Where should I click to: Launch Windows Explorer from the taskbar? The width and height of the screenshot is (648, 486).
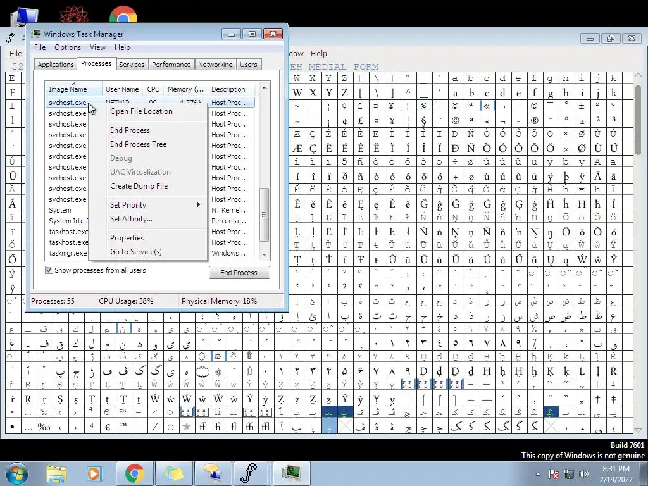pos(56,473)
